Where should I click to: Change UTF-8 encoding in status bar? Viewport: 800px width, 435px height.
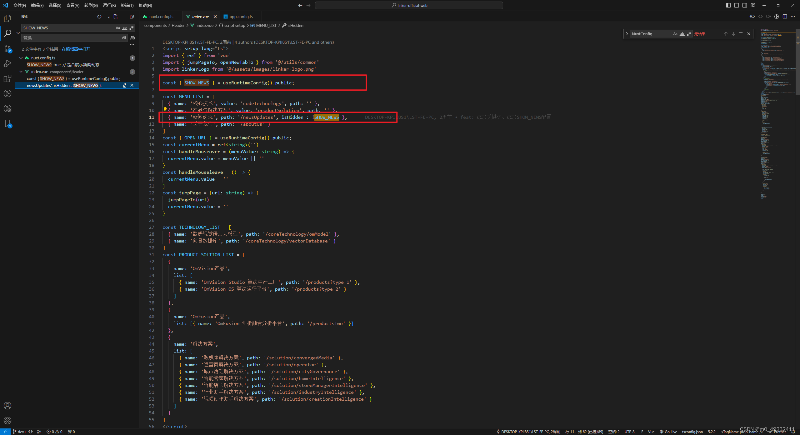629,432
